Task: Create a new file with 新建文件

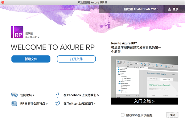Action: click(x=31, y=59)
